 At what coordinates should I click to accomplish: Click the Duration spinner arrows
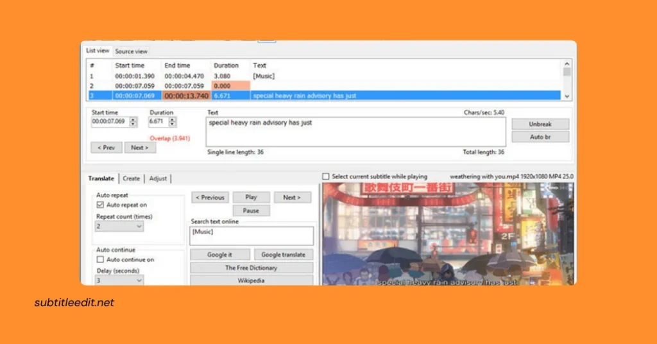coord(173,121)
